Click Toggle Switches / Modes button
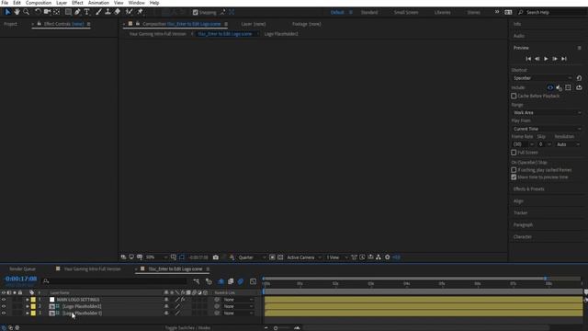The image size is (588, 331). 187,327
